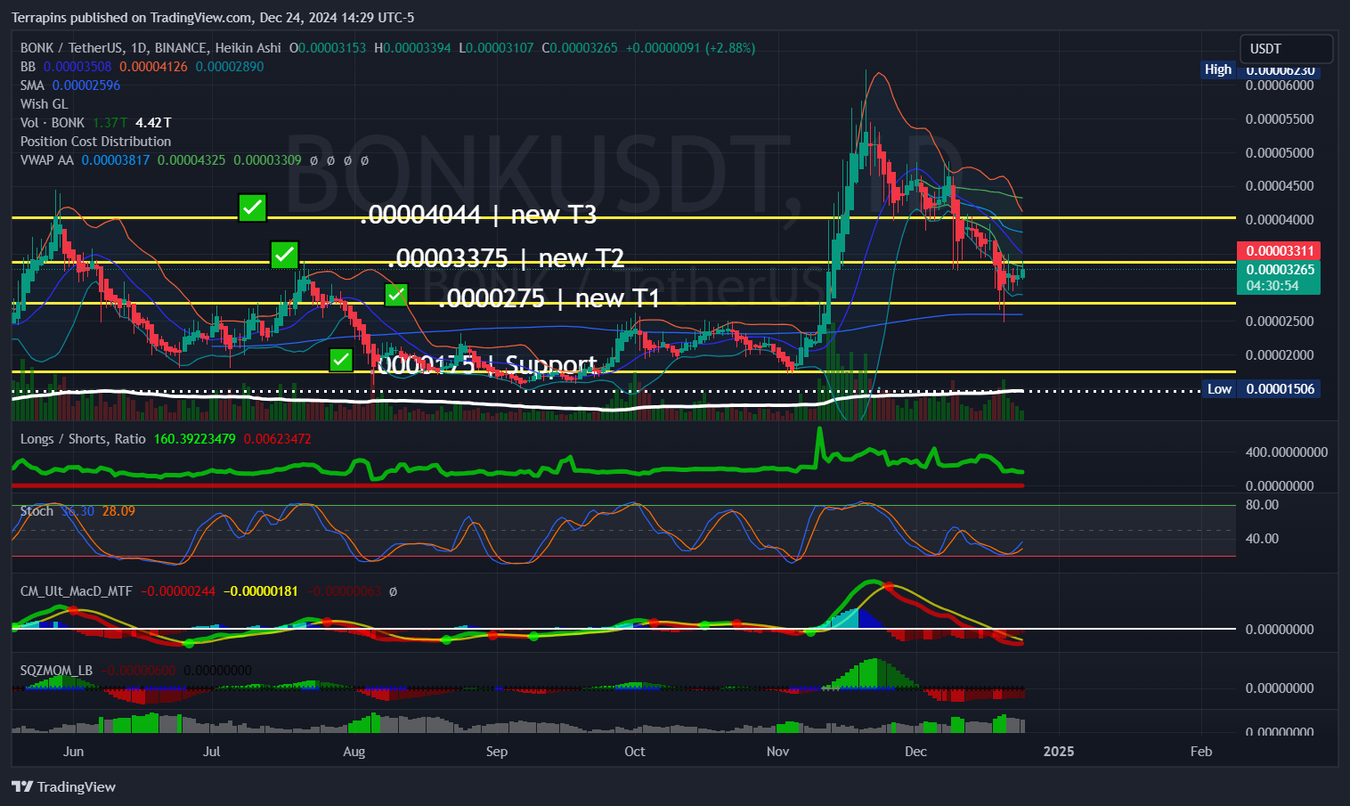
Task: Select the SMA indicator legend label
Action: (x=32, y=85)
